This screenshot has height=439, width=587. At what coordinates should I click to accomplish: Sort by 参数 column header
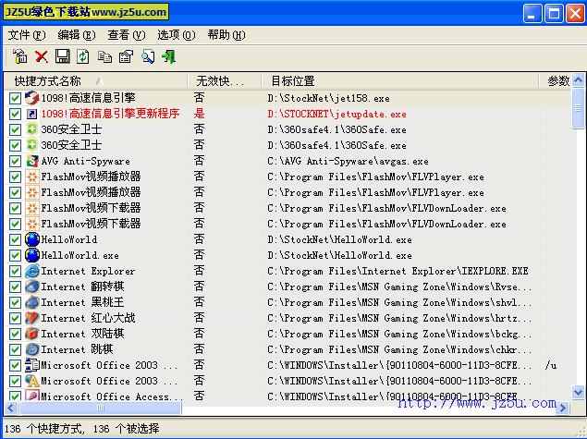tap(556, 80)
